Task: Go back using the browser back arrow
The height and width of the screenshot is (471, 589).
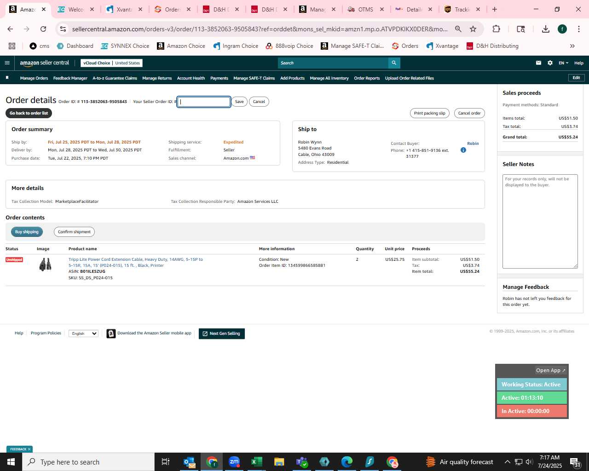Action: click(x=10, y=29)
